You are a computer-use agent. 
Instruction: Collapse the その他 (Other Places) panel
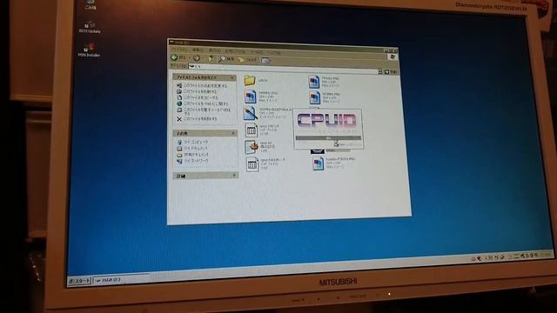point(233,133)
